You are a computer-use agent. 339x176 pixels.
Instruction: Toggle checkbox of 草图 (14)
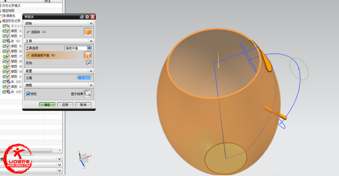tap(4, 87)
